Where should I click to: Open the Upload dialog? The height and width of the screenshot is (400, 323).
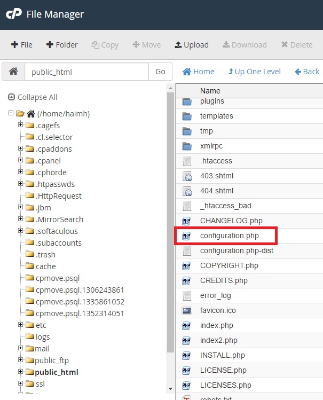[x=192, y=45]
